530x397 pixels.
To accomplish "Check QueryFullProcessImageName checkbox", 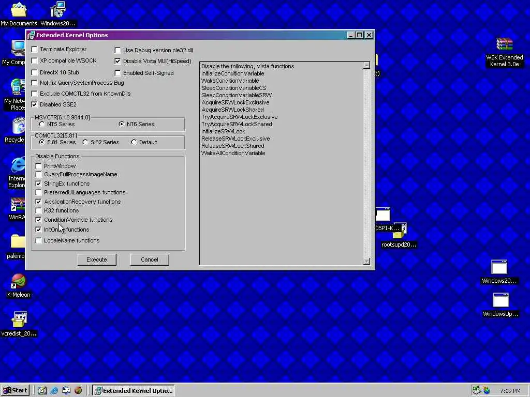I will click(38, 175).
